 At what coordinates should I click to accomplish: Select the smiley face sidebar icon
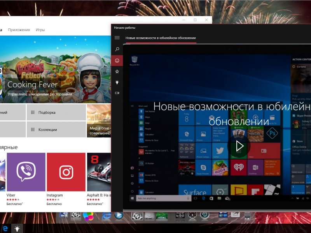click(117, 61)
